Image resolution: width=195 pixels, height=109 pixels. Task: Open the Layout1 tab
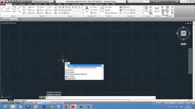tap(17, 100)
